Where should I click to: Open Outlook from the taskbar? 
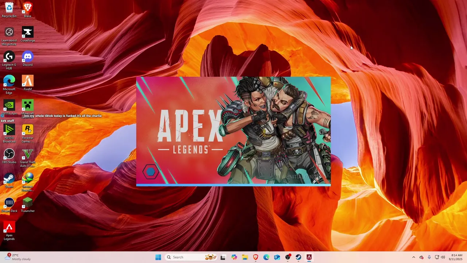point(277,257)
